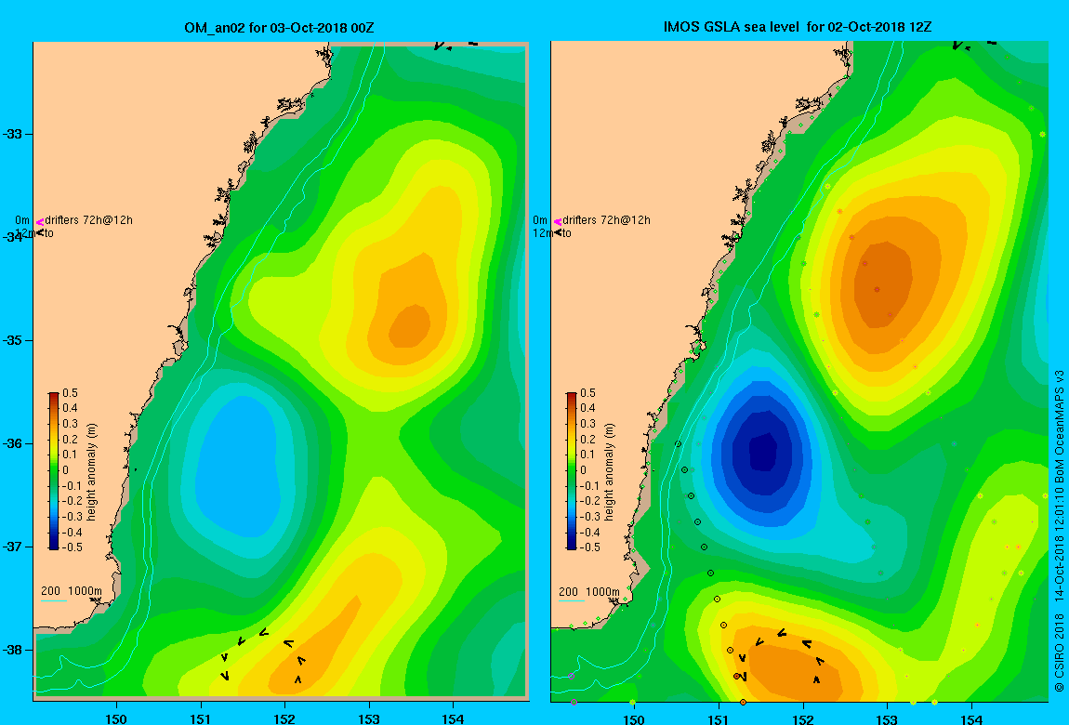Viewport: 1069px width, 725px height.
Task: Click the right map height anomaly color bar
Action: coord(572,471)
